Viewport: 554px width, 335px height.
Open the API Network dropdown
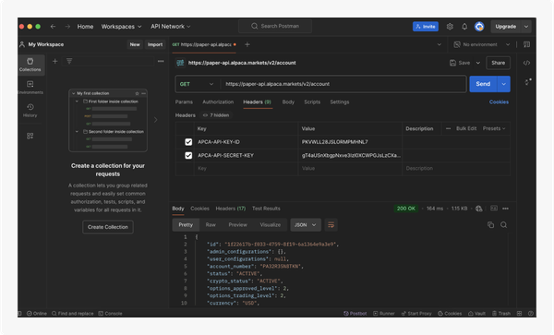tap(171, 27)
